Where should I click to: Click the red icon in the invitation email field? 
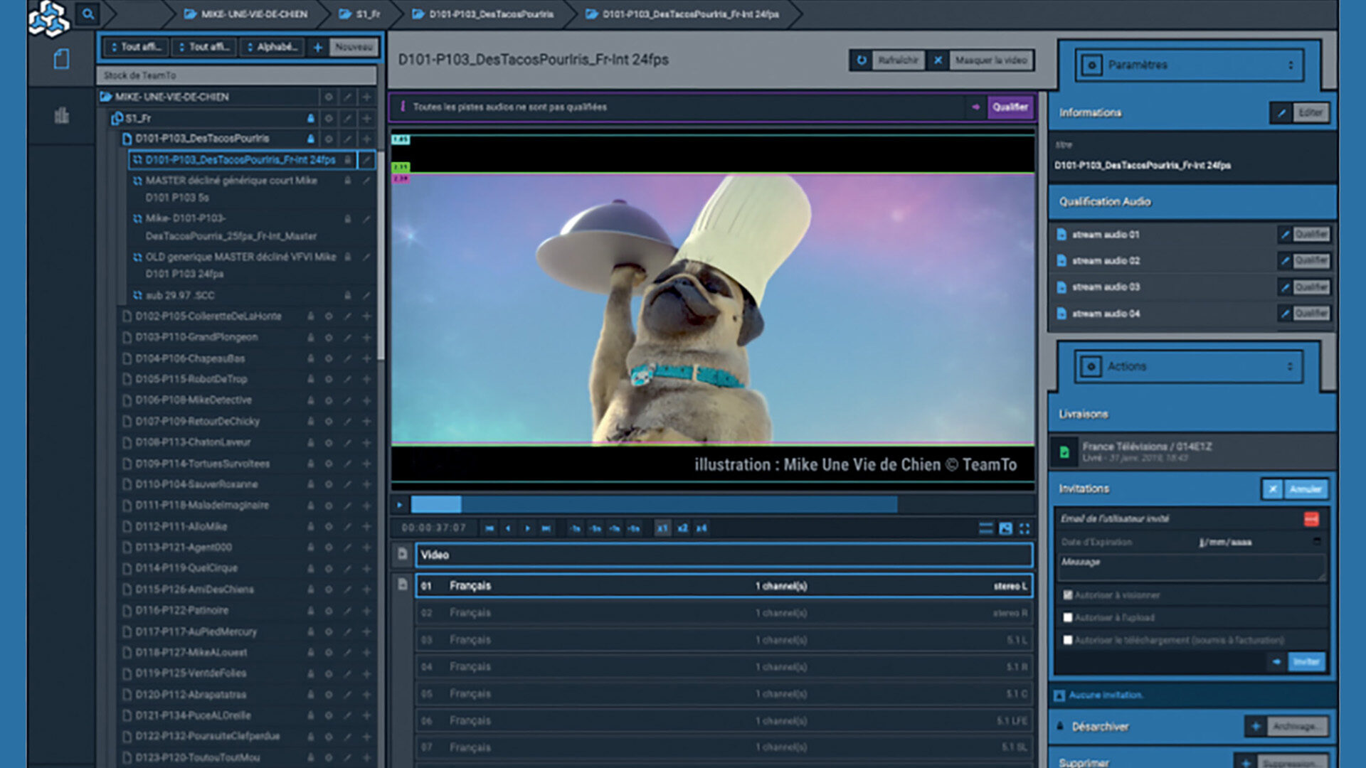1311,519
